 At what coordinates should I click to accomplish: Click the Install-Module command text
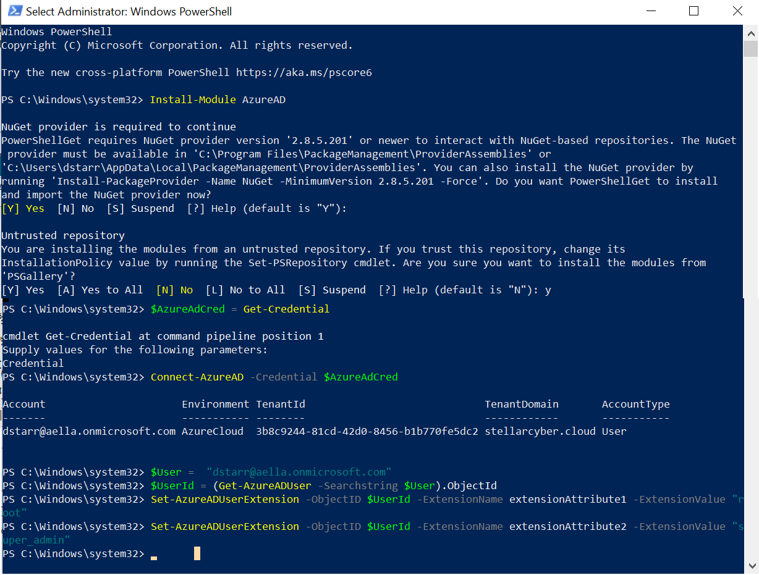click(193, 99)
